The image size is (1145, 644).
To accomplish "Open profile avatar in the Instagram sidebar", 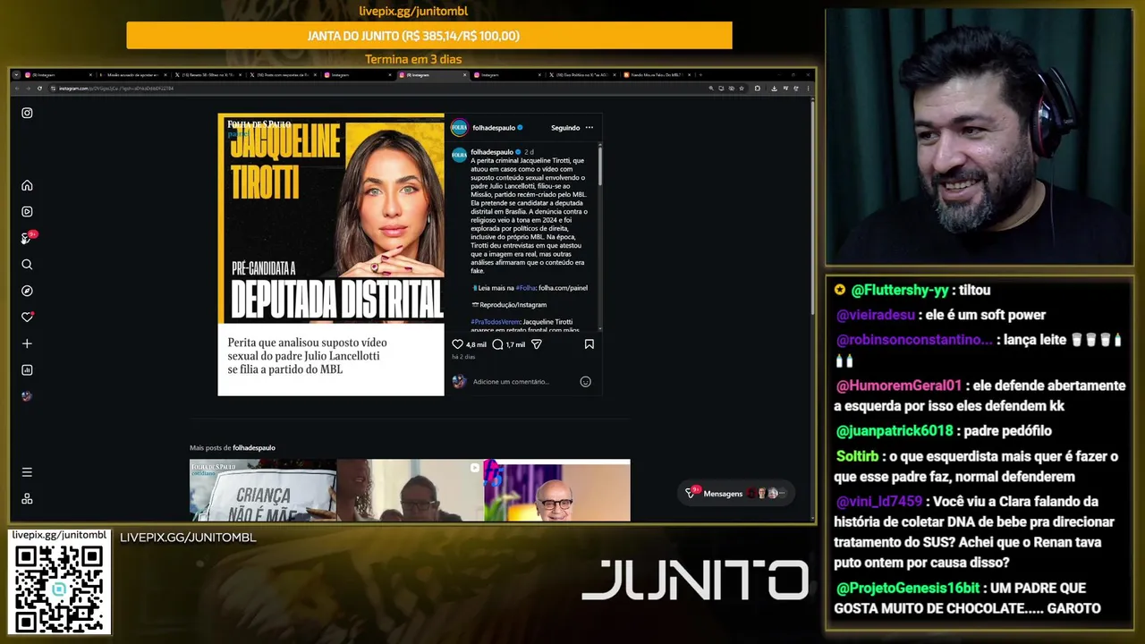I will point(27,396).
